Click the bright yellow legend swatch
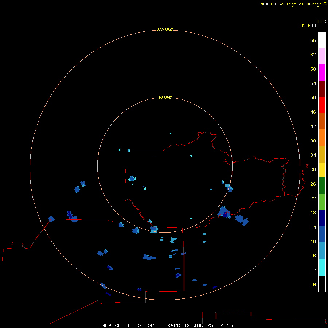 click(x=322, y=170)
